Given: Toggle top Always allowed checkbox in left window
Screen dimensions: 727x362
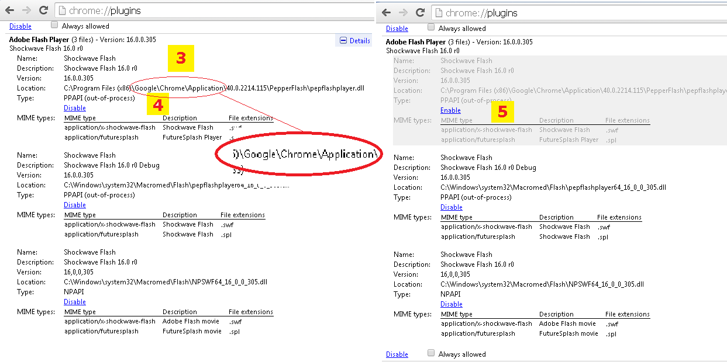Looking at the screenshot, I should point(54,25).
